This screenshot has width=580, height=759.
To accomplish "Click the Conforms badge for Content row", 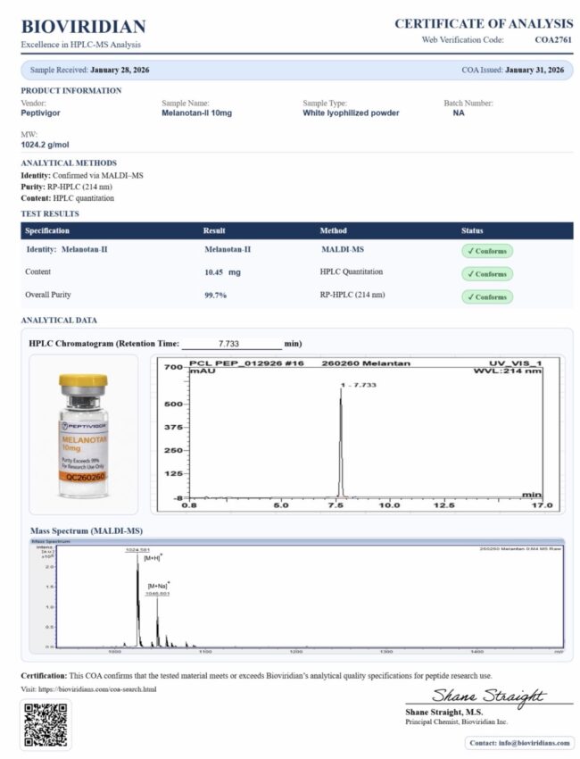I will (487, 274).
